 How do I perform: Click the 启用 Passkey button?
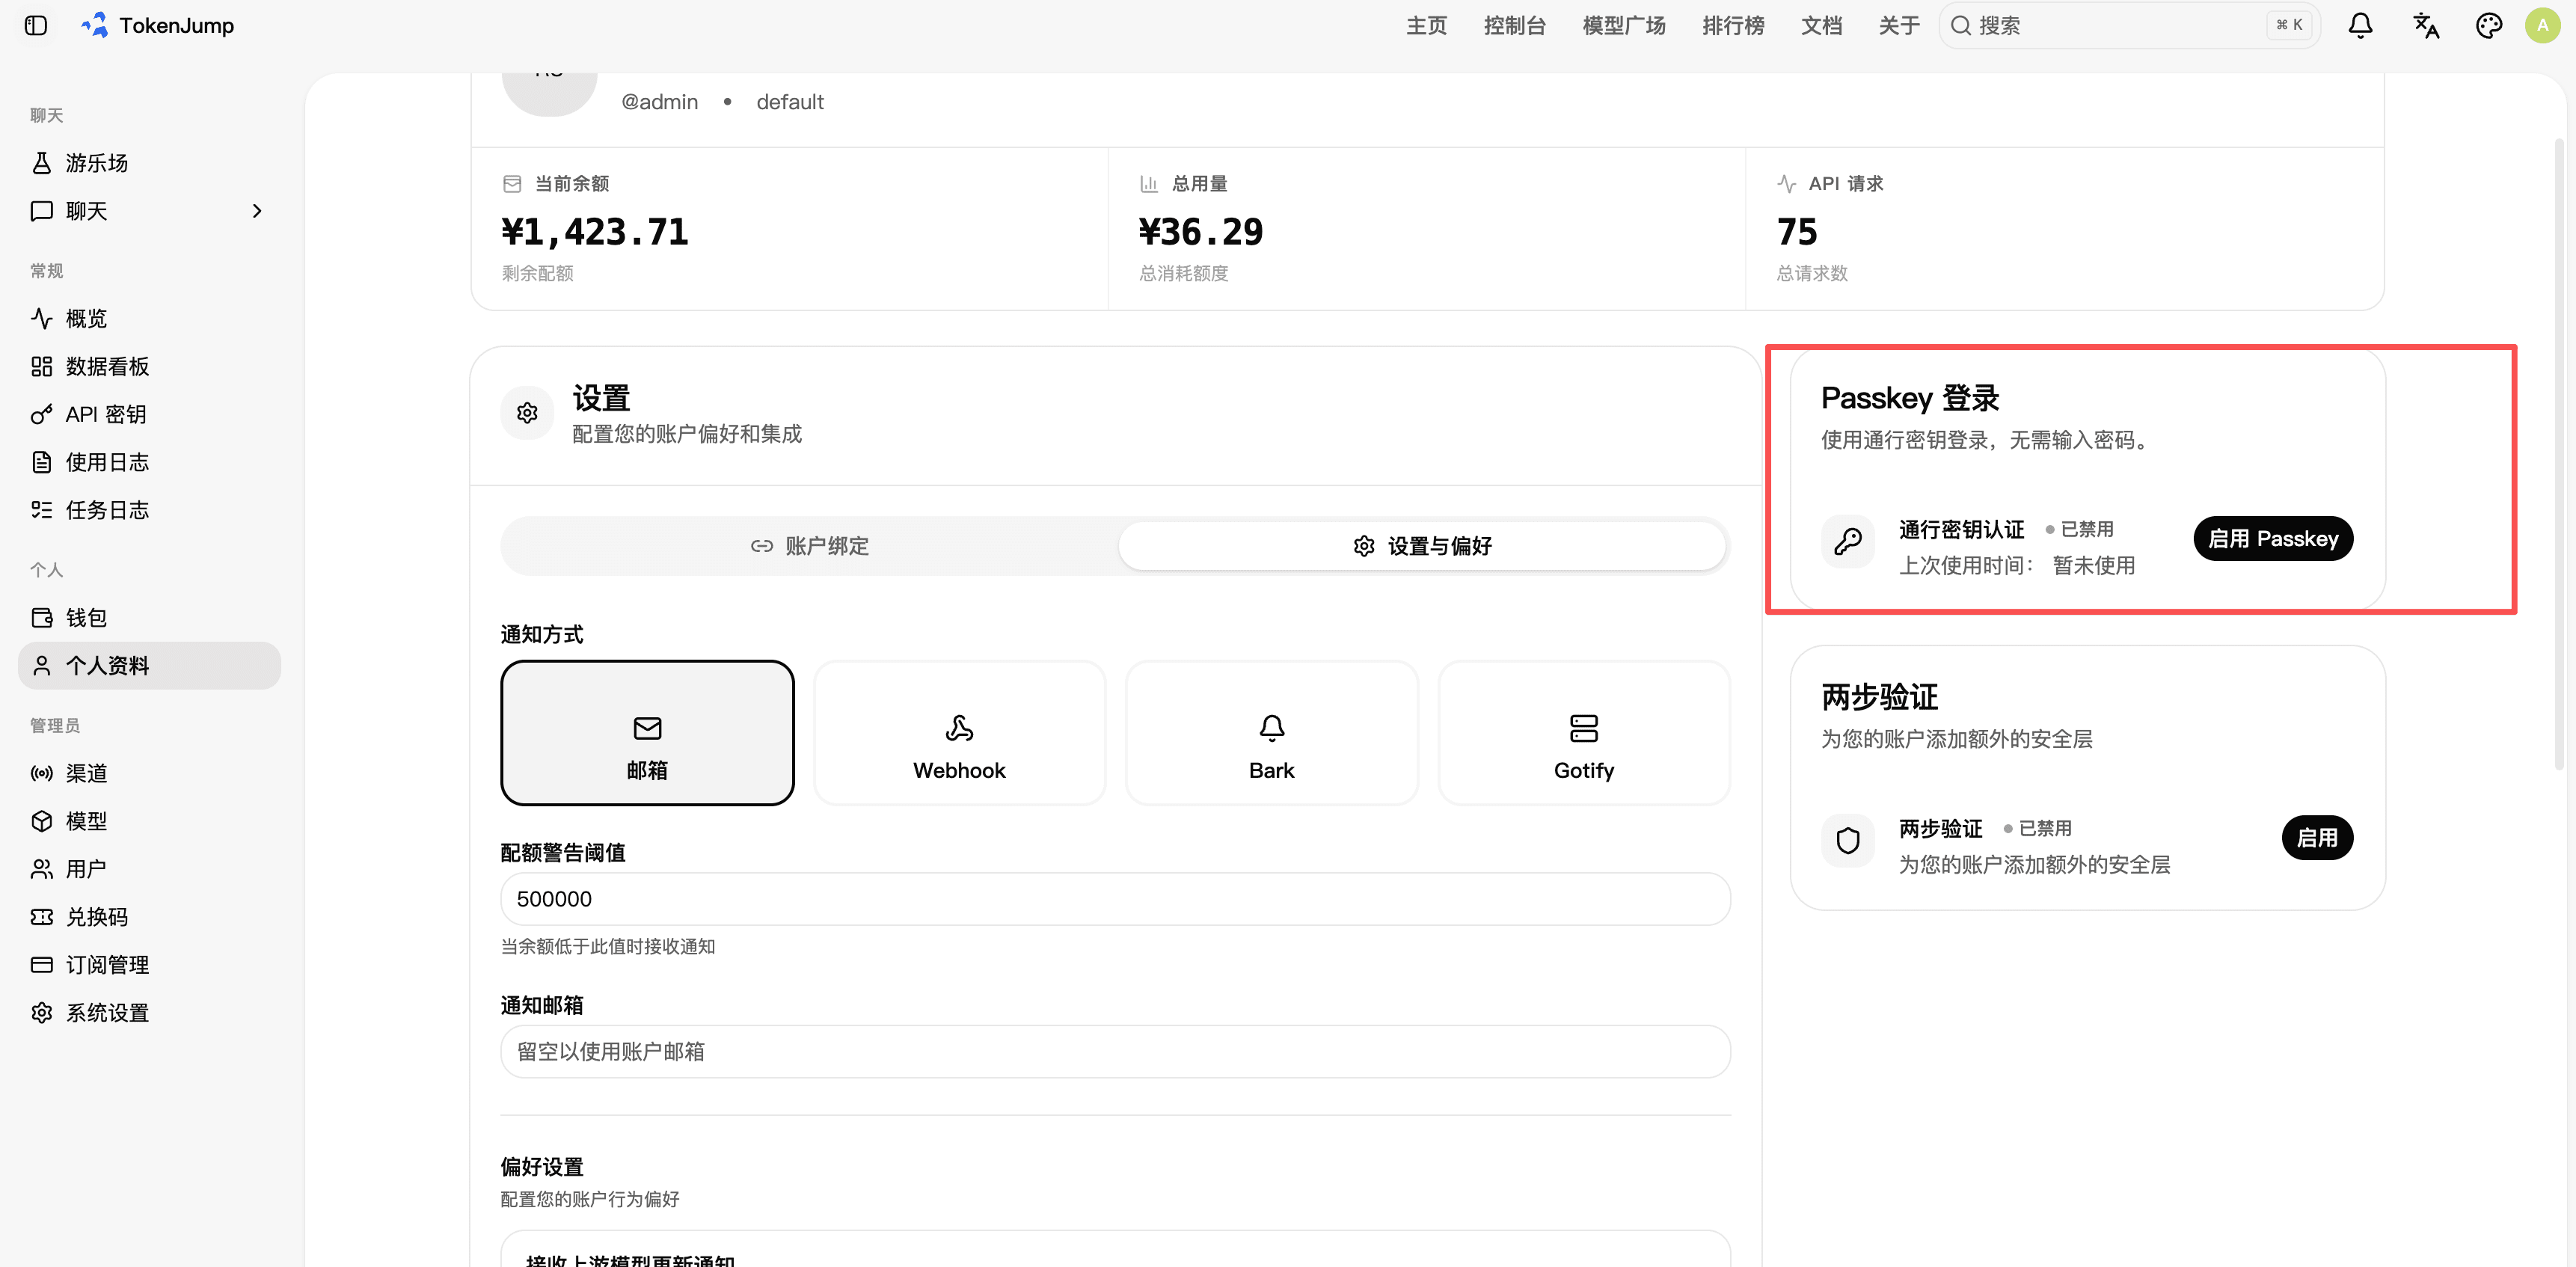2273,539
